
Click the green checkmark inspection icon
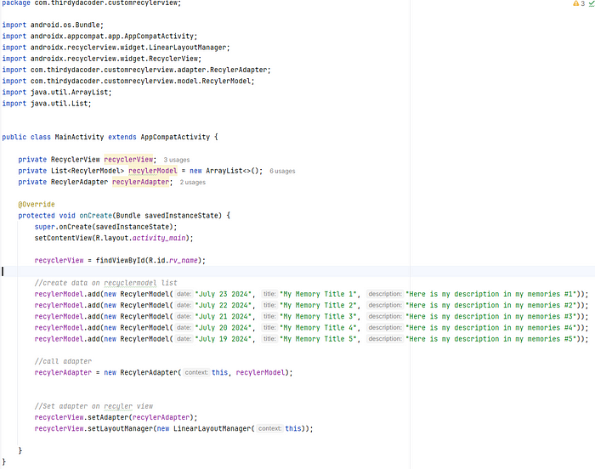click(x=592, y=3)
